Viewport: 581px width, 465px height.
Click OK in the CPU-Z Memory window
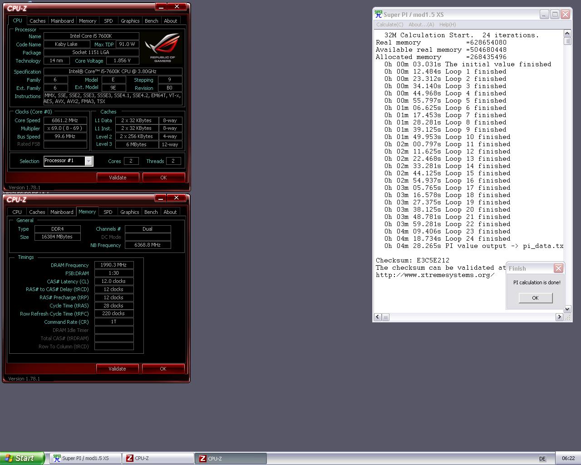(x=163, y=369)
